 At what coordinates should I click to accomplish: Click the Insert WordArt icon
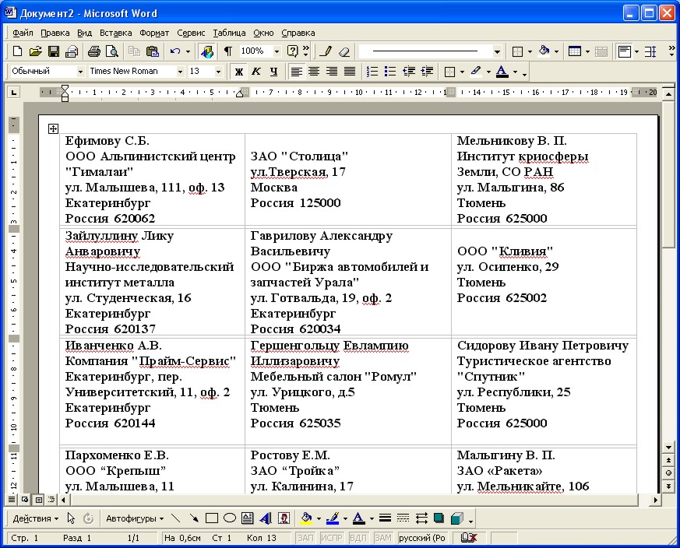tap(266, 518)
